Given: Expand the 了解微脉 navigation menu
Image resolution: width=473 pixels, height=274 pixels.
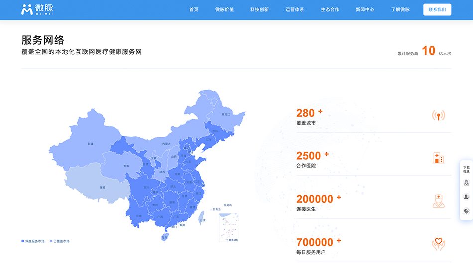Looking at the screenshot, I should tap(400, 10).
